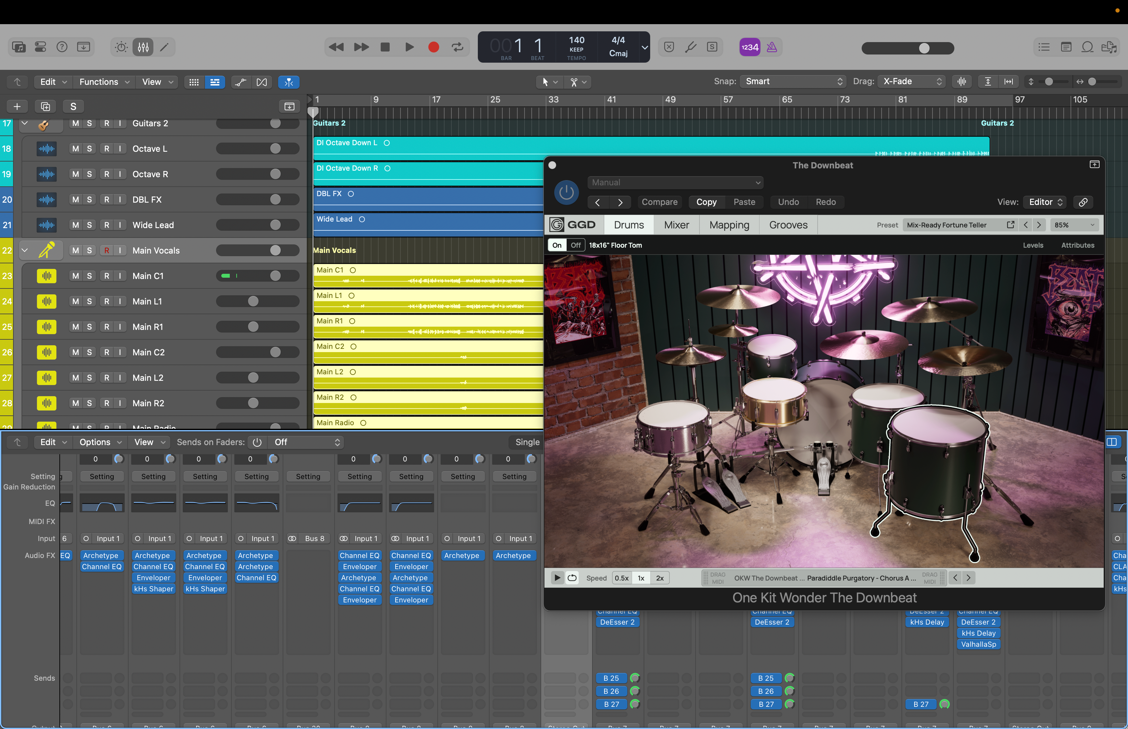Mute the Main Vocals track
The width and height of the screenshot is (1128, 729).
76,250
